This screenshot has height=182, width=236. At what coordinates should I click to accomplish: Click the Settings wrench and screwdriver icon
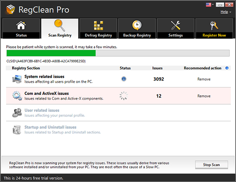[x=175, y=25]
